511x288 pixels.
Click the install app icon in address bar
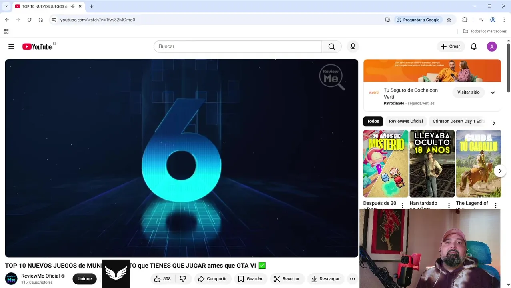pos(387,20)
